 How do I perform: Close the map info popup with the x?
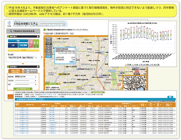[74, 49]
